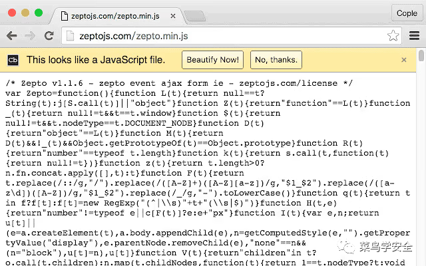This screenshot has width=426, height=266.
Task: Click the macOS green maximize button
Action: (39, 13)
